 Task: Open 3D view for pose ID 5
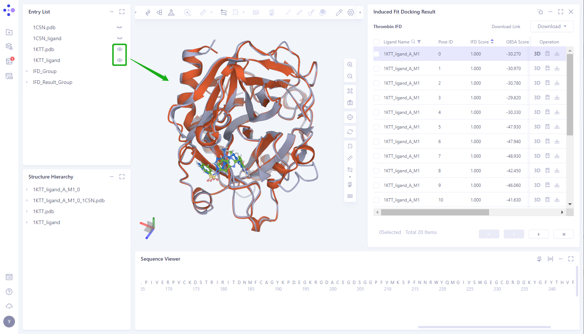[537, 127]
